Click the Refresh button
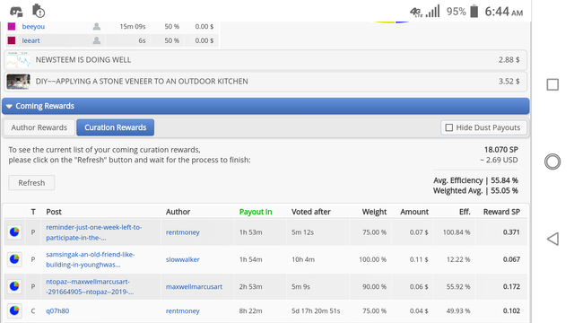574x323 pixels. 32,183
